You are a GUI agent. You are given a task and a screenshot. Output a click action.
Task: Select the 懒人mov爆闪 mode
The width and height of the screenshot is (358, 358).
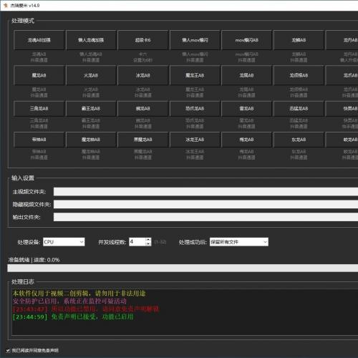coord(195,40)
